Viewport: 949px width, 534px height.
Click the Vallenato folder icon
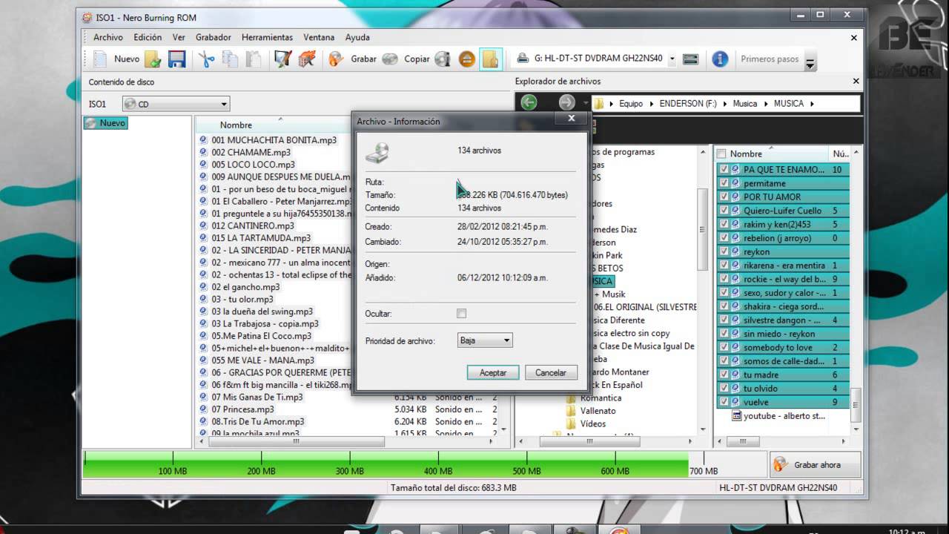[x=571, y=411]
